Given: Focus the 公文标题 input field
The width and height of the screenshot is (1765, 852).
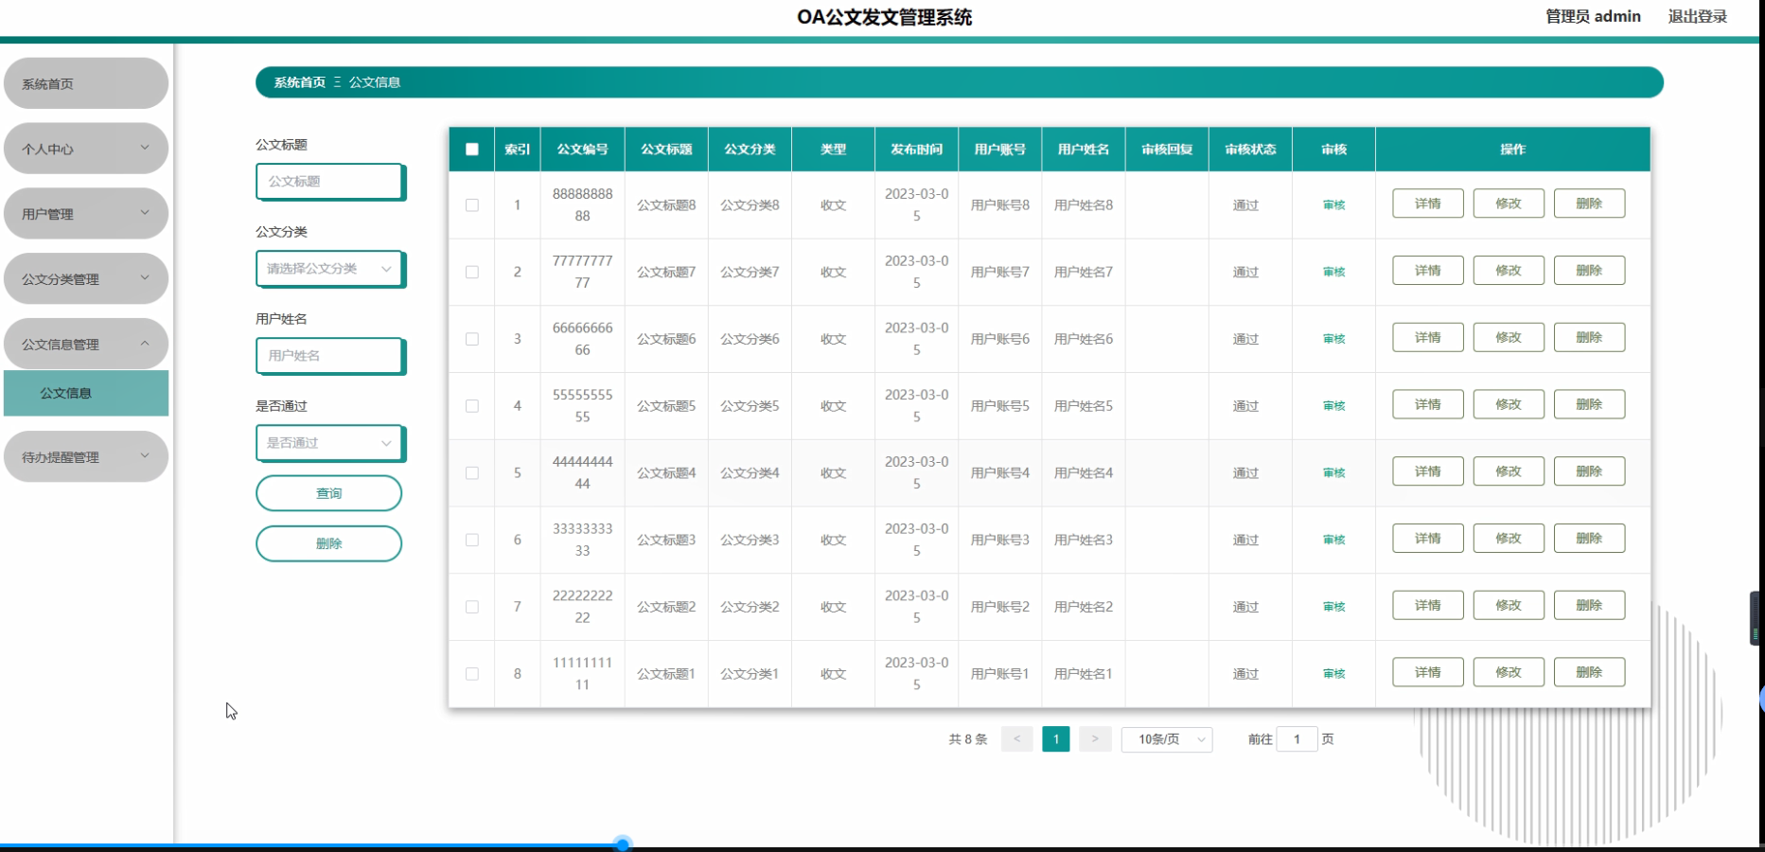Looking at the screenshot, I should [x=329, y=182].
